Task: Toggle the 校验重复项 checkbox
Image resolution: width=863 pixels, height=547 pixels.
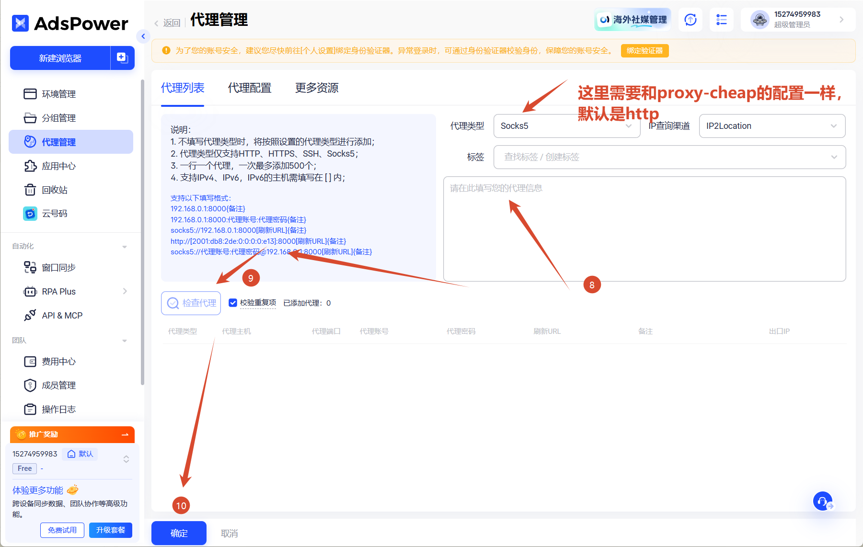Action: pyautogui.click(x=233, y=303)
